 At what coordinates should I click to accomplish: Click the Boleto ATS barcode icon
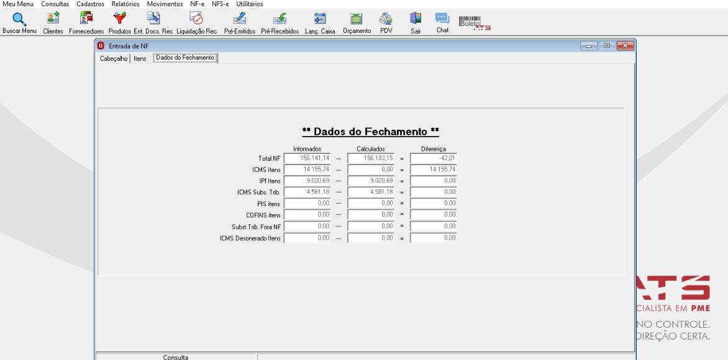tap(475, 23)
